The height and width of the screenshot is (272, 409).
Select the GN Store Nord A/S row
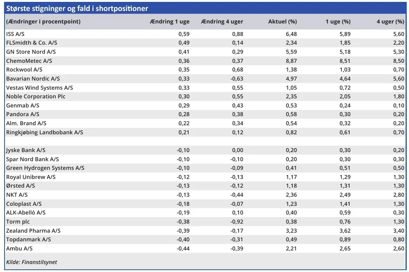(31, 52)
